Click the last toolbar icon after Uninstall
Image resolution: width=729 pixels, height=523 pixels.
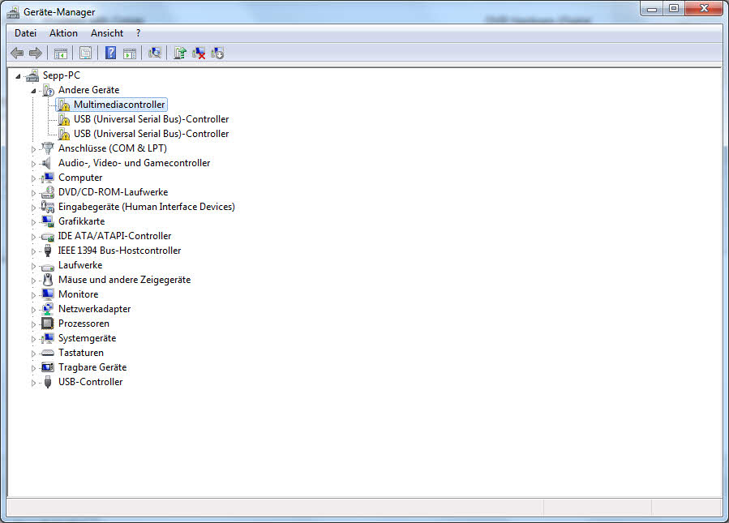point(217,53)
